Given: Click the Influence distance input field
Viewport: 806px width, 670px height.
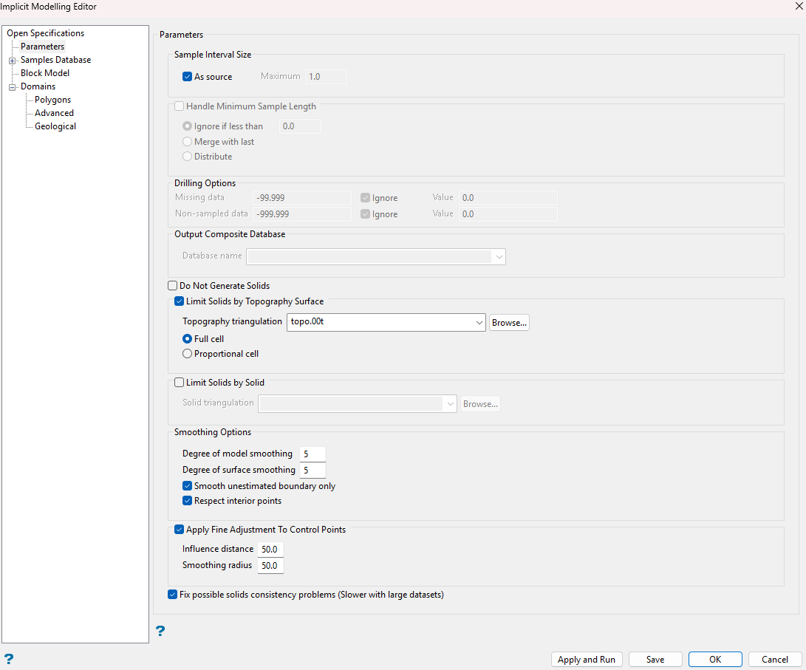Looking at the screenshot, I should tap(270, 550).
